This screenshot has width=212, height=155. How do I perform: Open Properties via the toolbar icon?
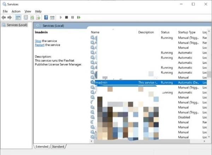point(25,17)
